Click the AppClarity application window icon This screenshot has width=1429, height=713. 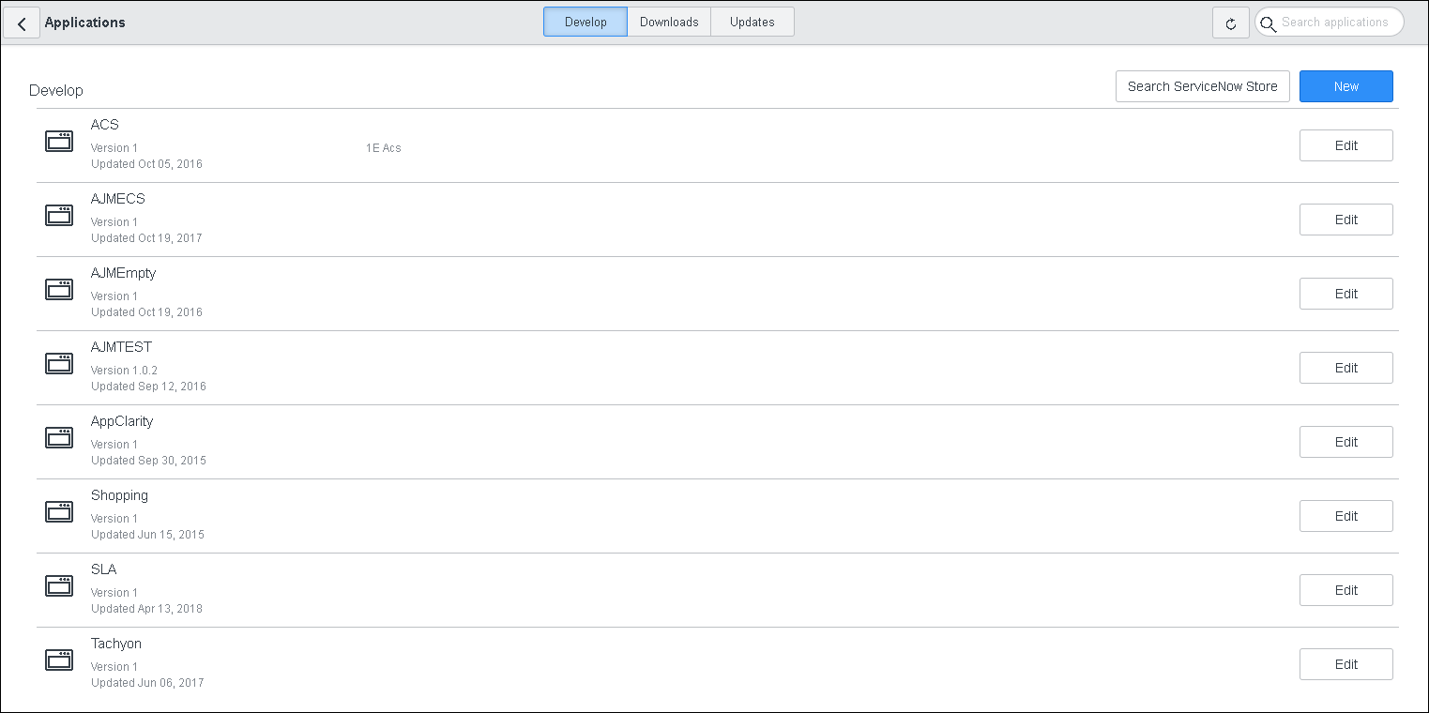59,438
